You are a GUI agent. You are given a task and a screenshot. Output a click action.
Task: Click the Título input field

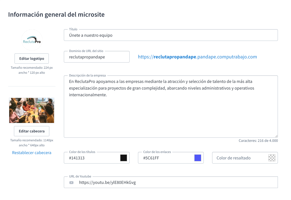(171, 35)
